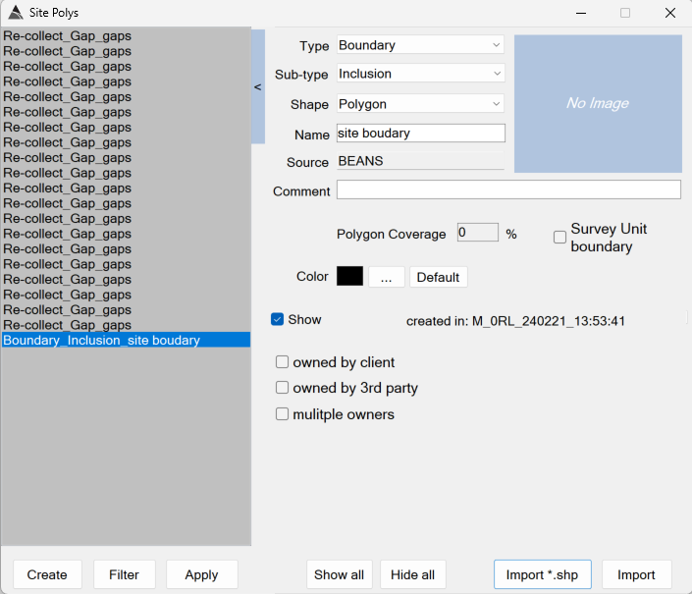The image size is (692, 594).
Task: Click the Site Polys app logo icon
Action: pyautogui.click(x=16, y=13)
